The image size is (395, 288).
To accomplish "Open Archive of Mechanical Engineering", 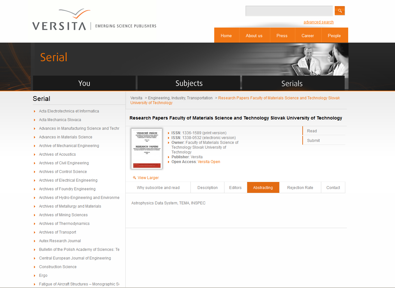I will tap(69, 146).
